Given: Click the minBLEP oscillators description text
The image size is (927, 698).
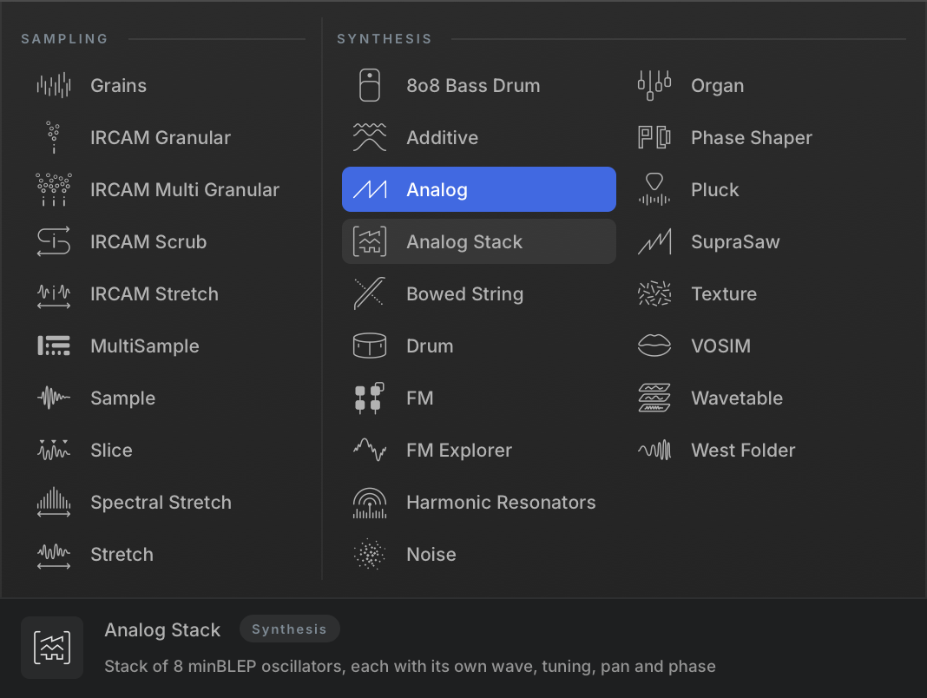Looking at the screenshot, I should (410, 666).
